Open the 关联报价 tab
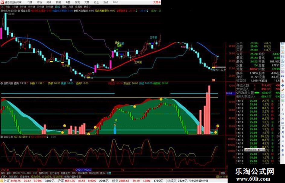Image resolution: width=285 pixels, height=183 pixels. click(14, 176)
